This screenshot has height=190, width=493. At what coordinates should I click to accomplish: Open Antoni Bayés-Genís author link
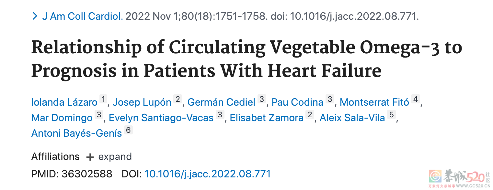point(77,133)
